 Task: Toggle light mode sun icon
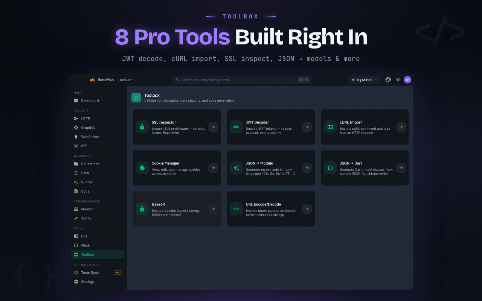pos(398,80)
